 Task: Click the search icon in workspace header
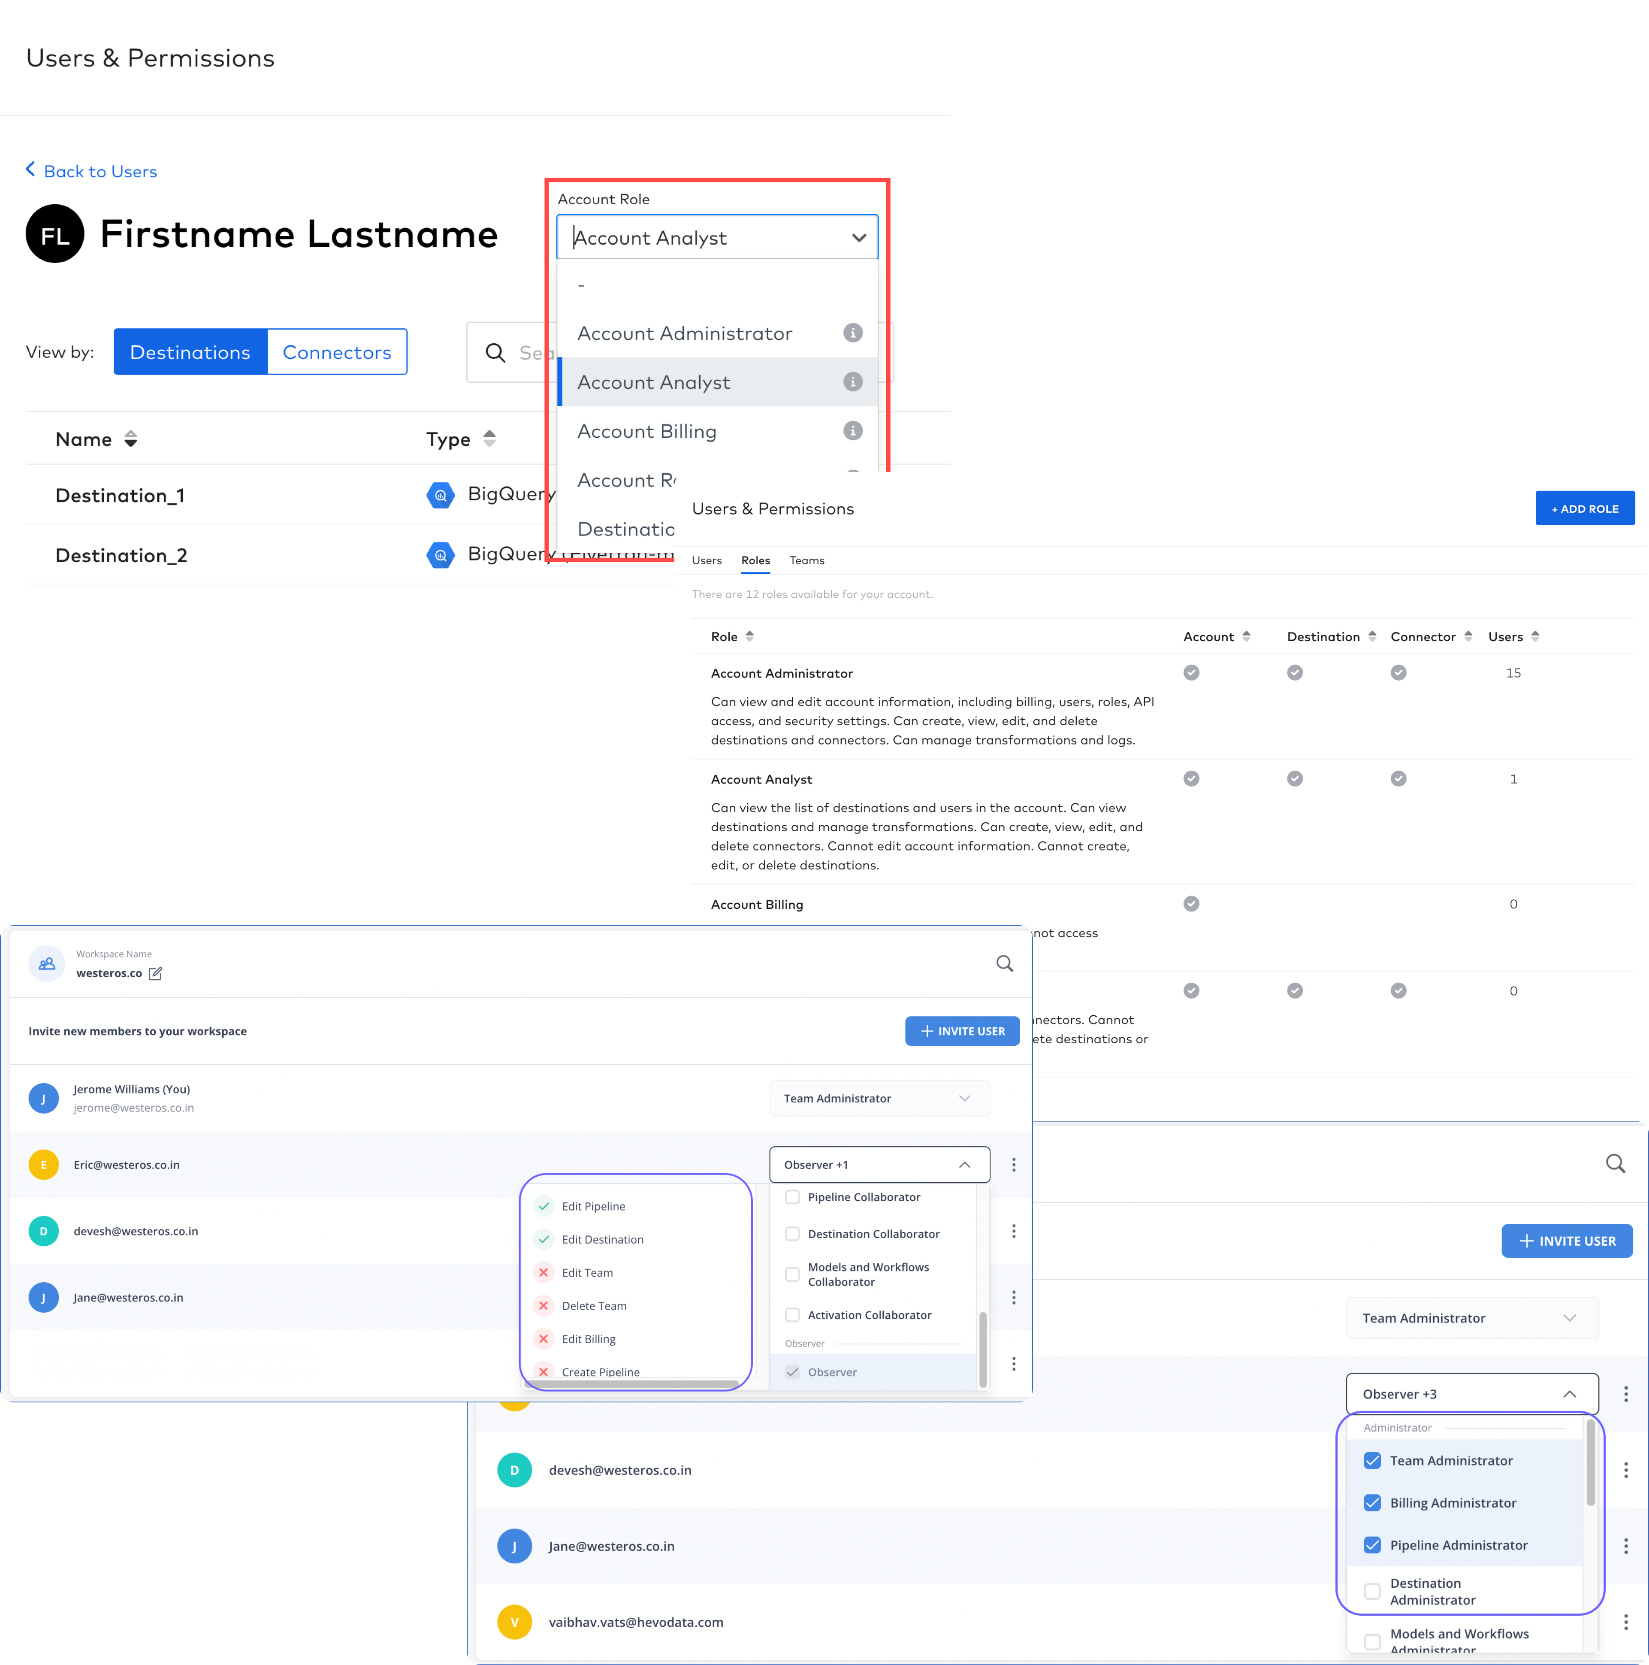click(x=1004, y=963)
